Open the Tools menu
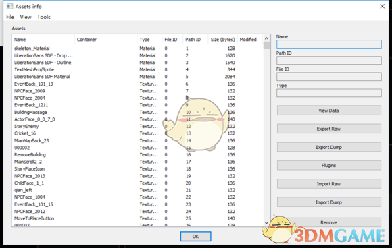This screenshot has height=248, width=392. click(44, 17)
